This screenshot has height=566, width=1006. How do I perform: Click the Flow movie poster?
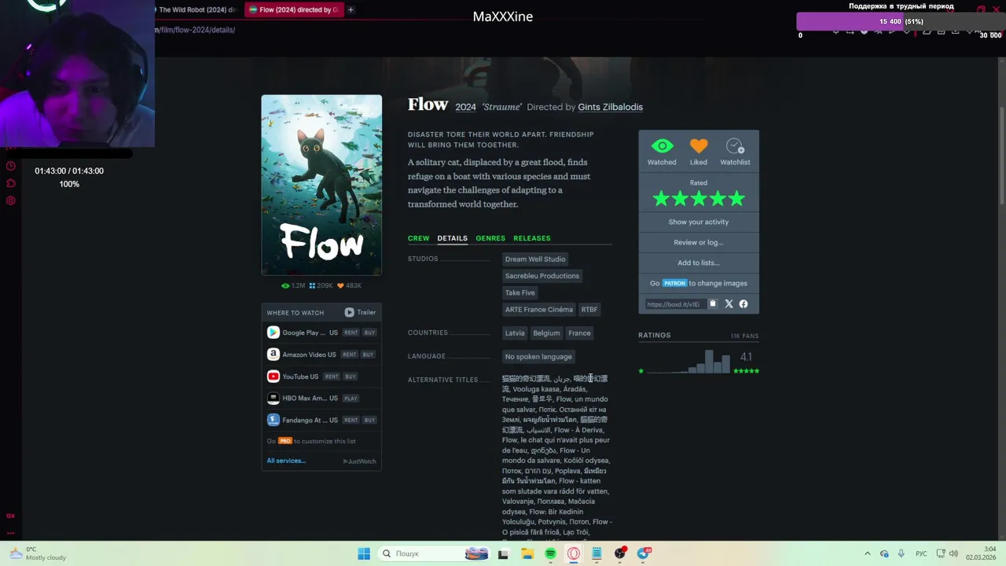[x=321, y=186]
